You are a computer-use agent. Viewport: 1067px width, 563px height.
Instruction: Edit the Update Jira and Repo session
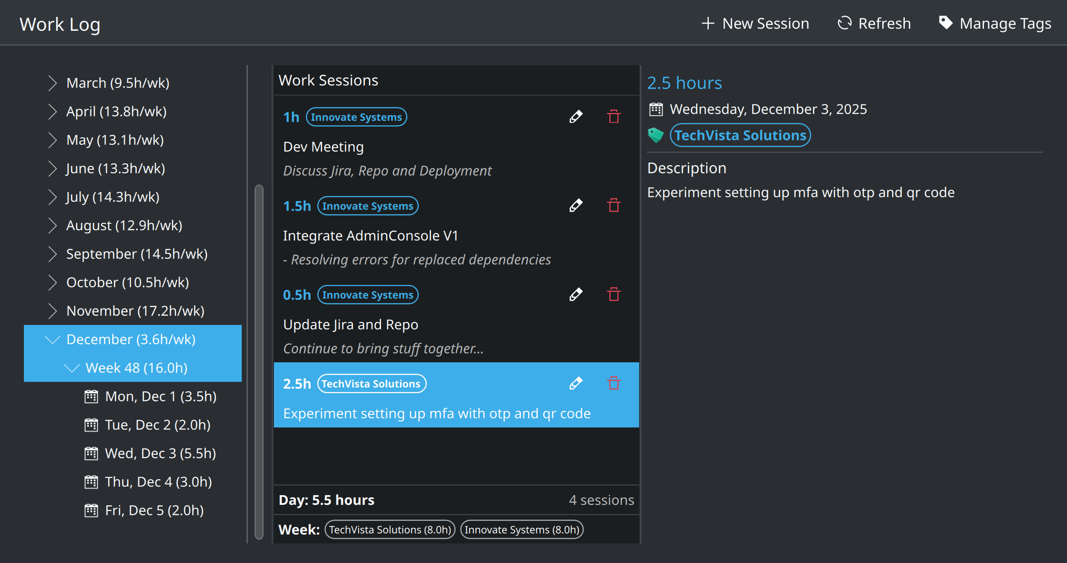point(576,294)
